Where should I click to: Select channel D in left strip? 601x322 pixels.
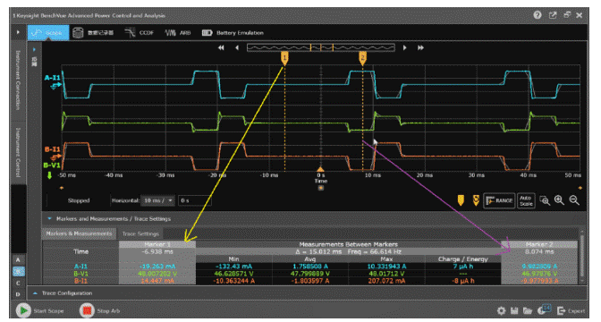point(18,294)
